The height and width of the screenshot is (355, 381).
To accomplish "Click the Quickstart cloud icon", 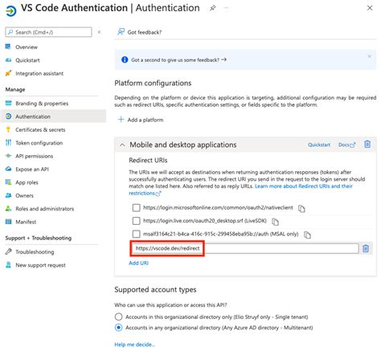I will pyautogui.click(x=8, y=60).
